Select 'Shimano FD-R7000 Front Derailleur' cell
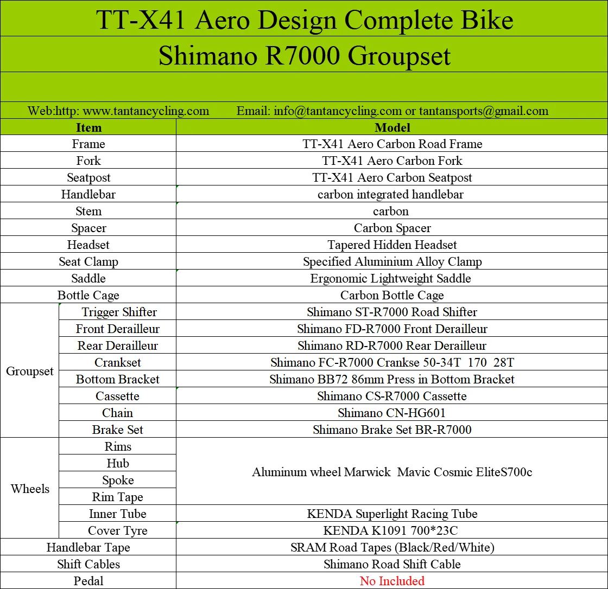The width and height of the screenshot is (608, 589). 392,329
